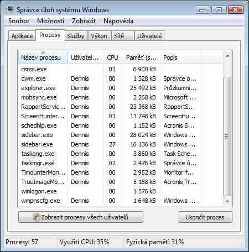Screen dimensions: 249x252
Task: Click the Ukončit proces button
Action: tap(205, 217)
